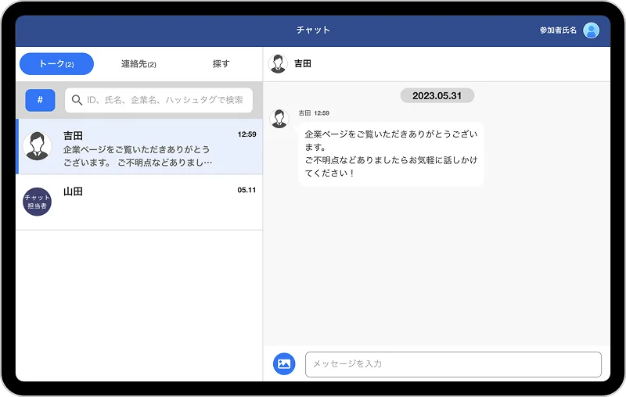Viewport: 626px width, 397px height.
Task: Click 吉田's avatar beside the message
Action: pyautogui.click(x=279, y=119)
